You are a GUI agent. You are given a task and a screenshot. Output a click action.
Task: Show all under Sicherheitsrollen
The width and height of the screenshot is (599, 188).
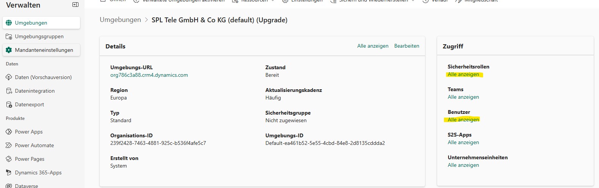pos(463,74)
